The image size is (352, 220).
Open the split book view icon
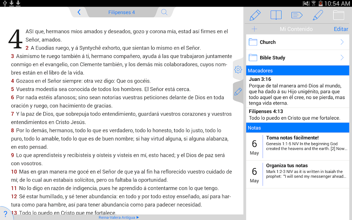coord(276,15)
